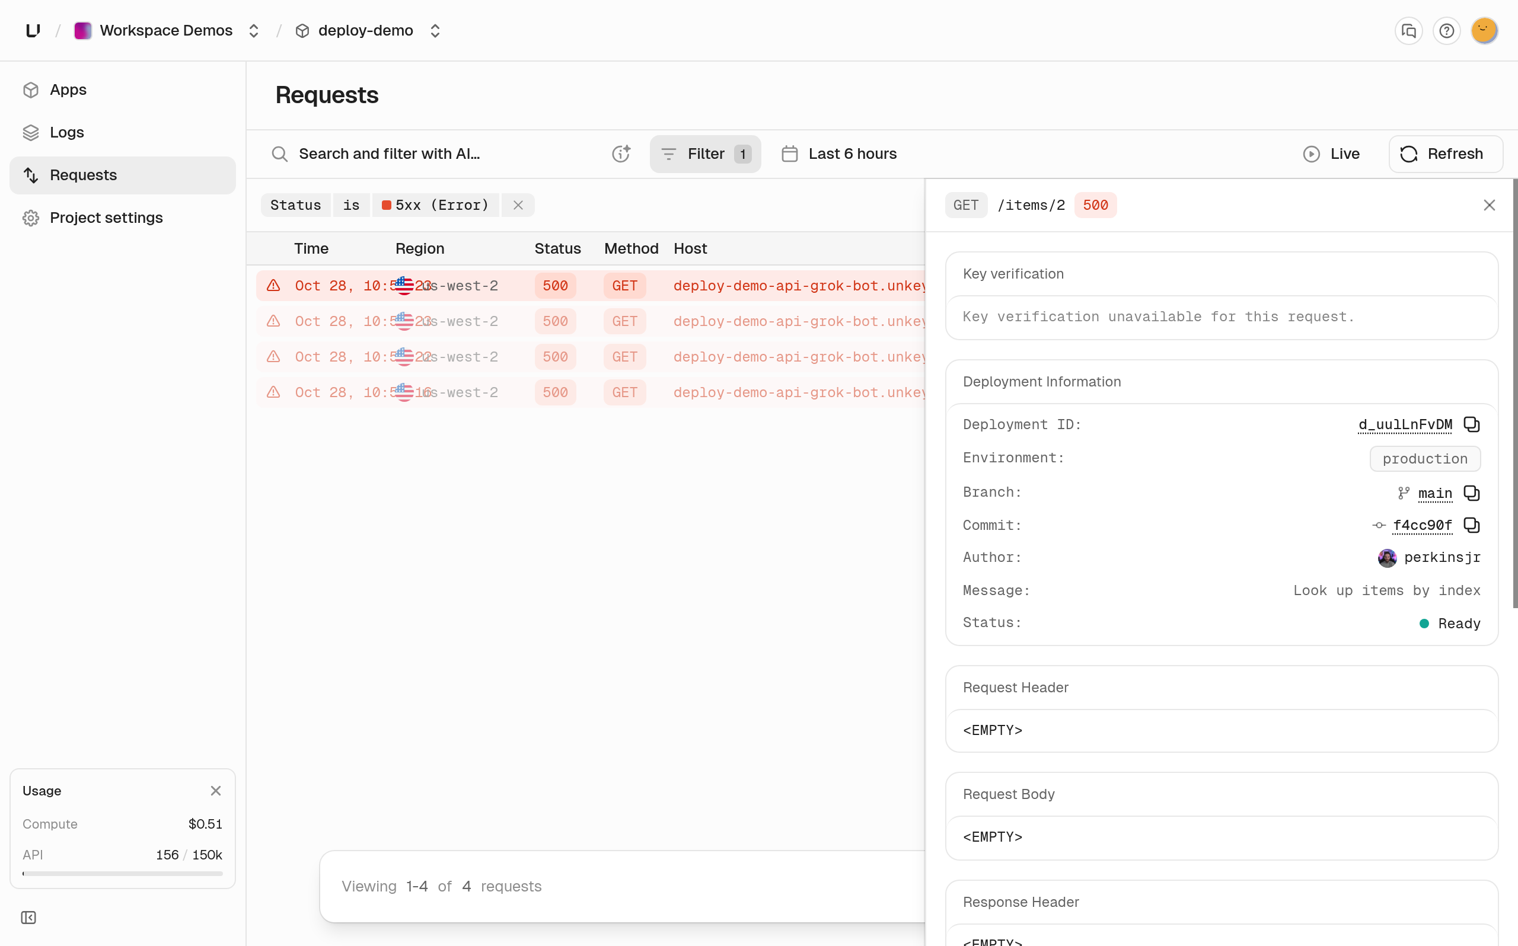The width and height of the screenshot is (1518, 946).
Task: Click author perkinsjr avatar
Action: (1386, 557)
